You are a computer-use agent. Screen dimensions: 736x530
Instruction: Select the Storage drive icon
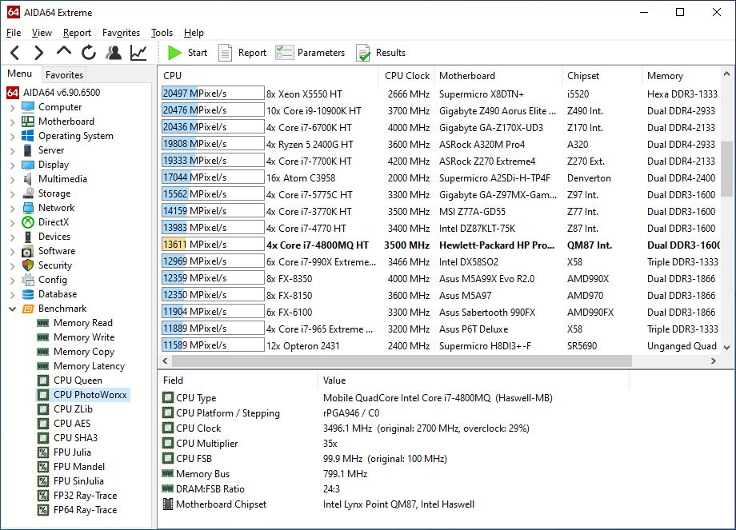click(x=28, y=193)
